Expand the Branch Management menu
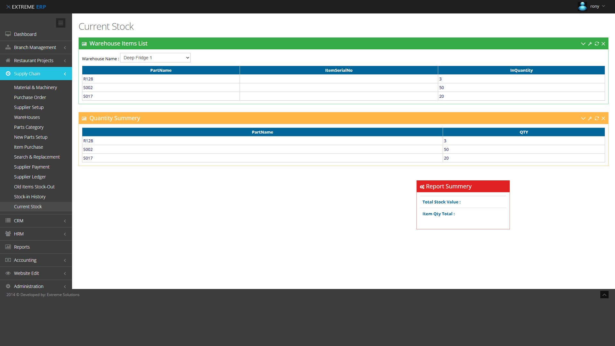615x346 pixels. tap(35, 47)
